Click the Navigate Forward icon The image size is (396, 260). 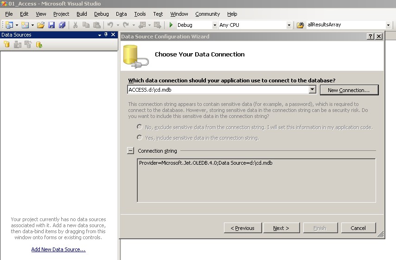[x=157, y=25]
